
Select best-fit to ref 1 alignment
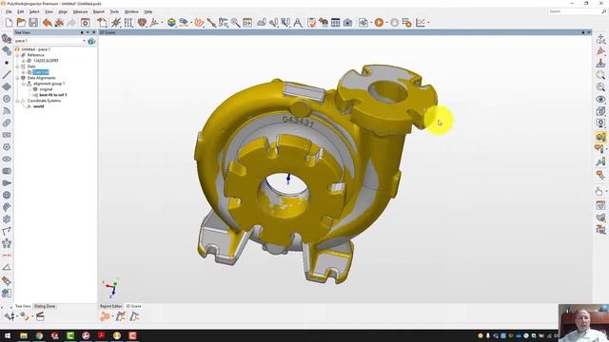pos(53,95)
